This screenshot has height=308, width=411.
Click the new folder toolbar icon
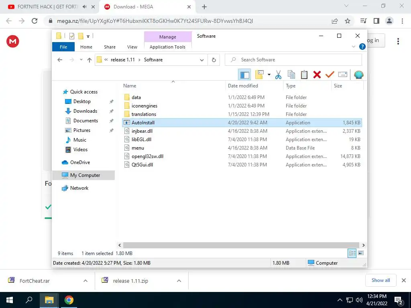[x=259, y=75]
